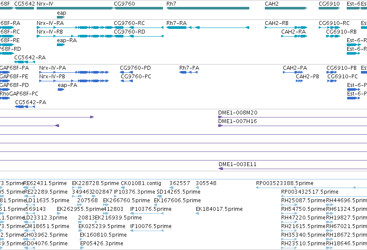The width and height of the screenshot is (367, 250).
Task: Select the 362557 feature
Action: (171, 188)
